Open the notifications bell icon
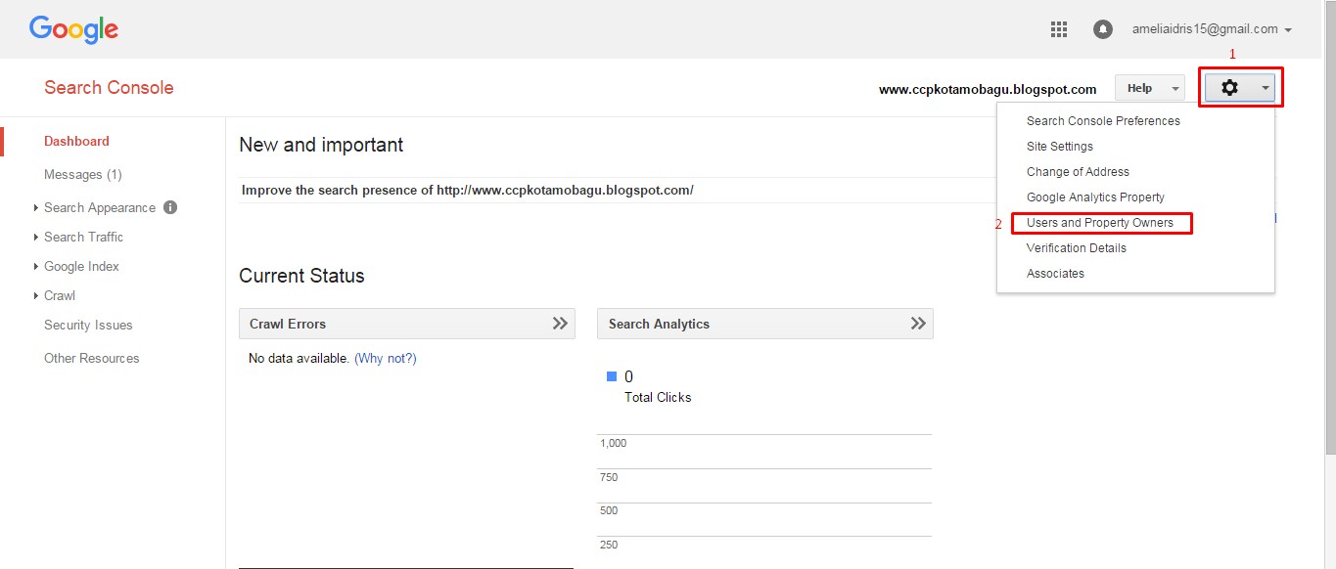Image resolution: width=1336 pixels, height=569 pixels. [x=1103, y=29]
